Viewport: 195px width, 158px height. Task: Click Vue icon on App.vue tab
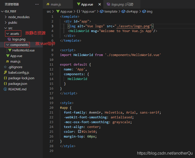click(79, 4)
